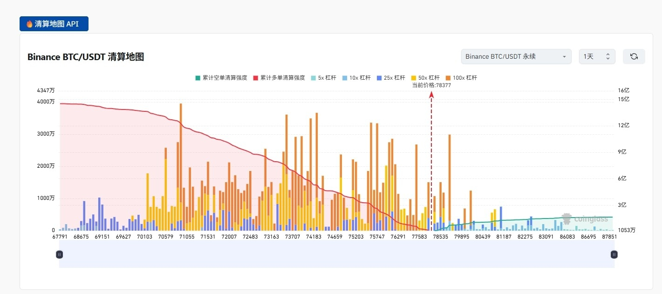662x294 pixels.
Task: Toggle the 50x 杠杆 legend item
Action: tap(425, 78)
